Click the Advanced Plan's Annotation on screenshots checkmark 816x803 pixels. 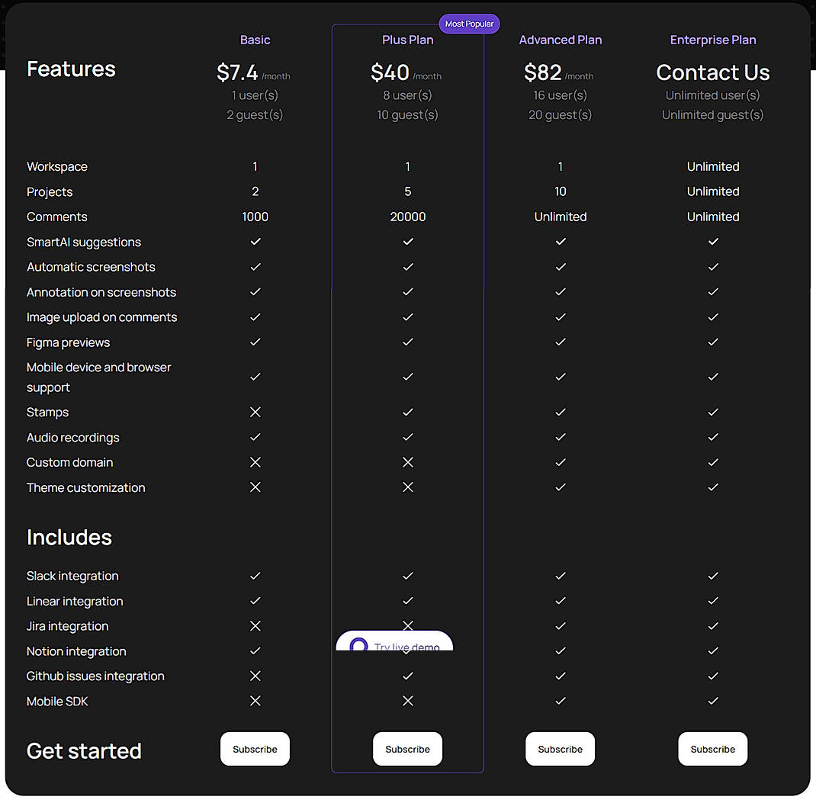point(561,292)
